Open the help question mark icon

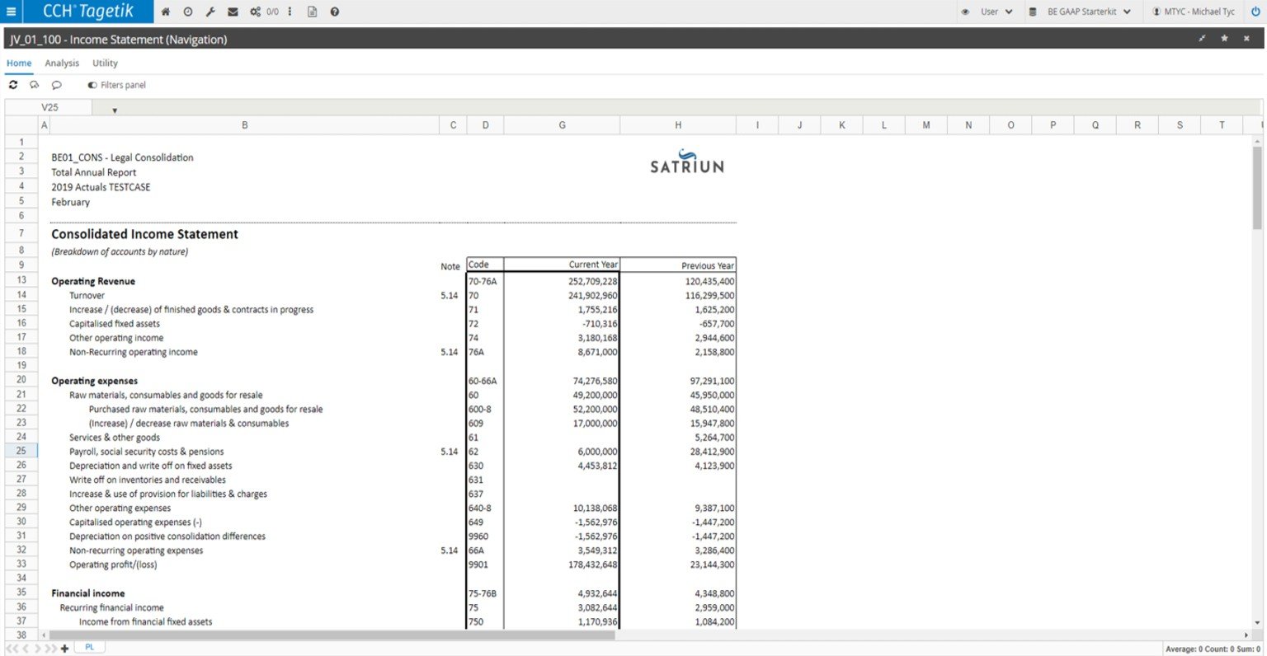[335, 12]
